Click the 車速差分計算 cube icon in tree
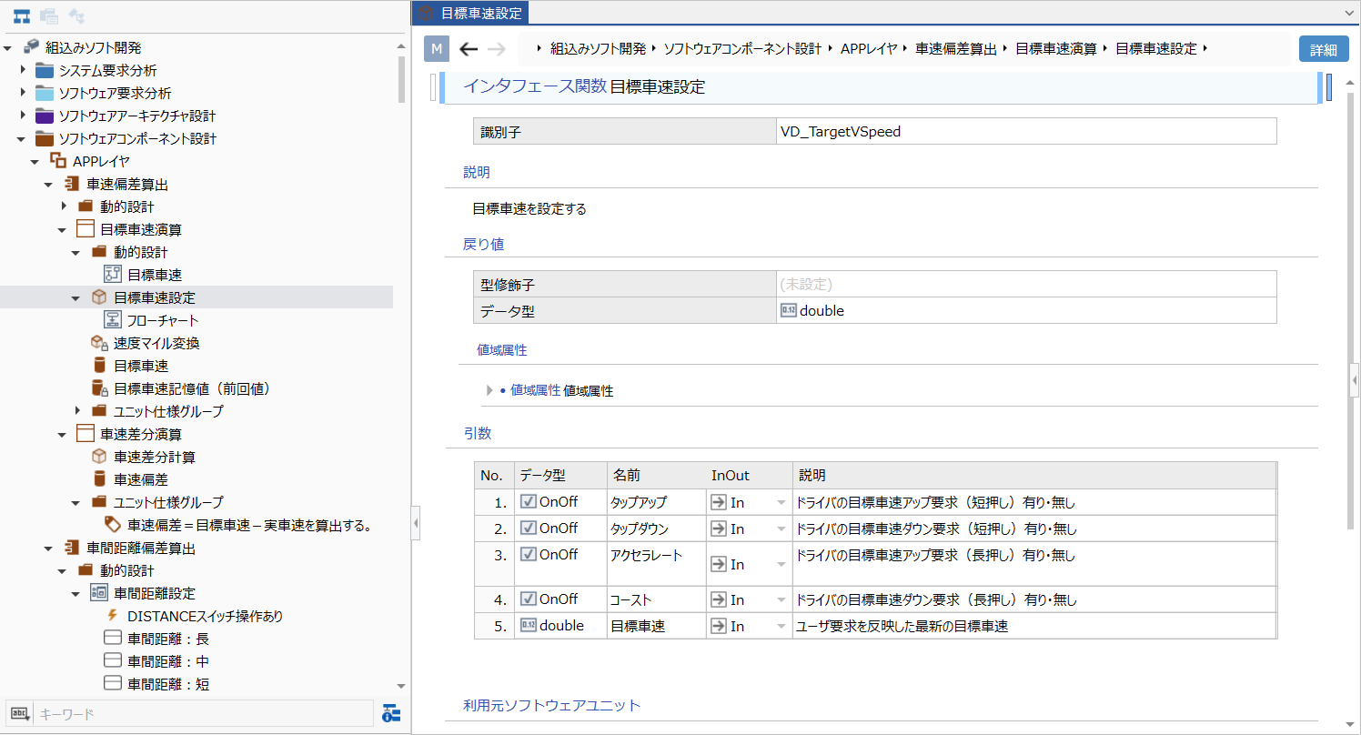 pos(99,457)
